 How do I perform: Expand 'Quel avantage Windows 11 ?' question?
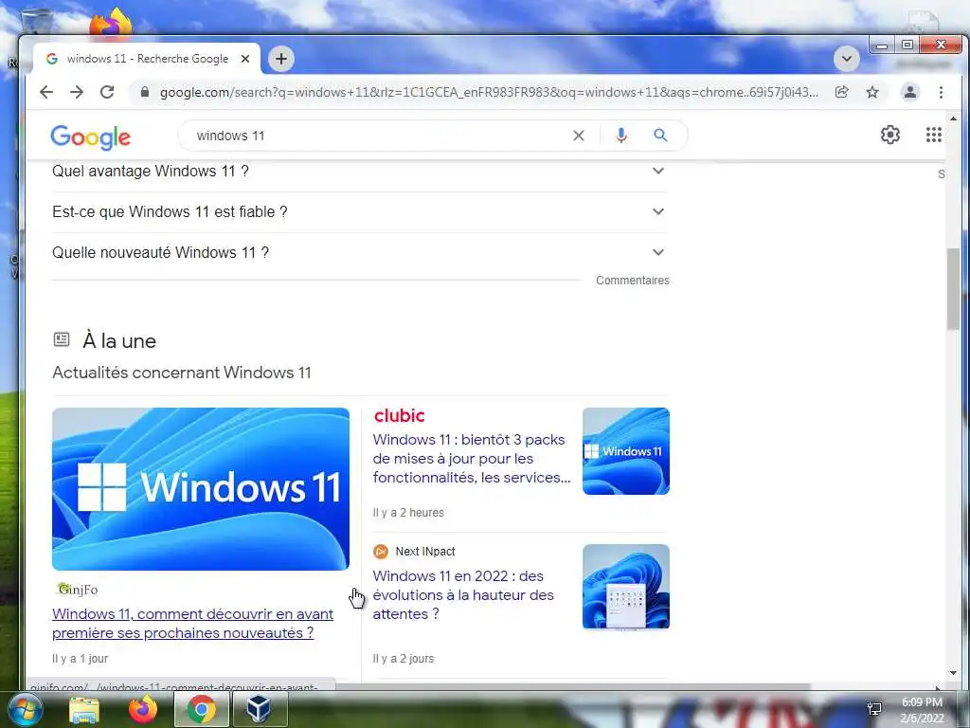click(360, 171)
